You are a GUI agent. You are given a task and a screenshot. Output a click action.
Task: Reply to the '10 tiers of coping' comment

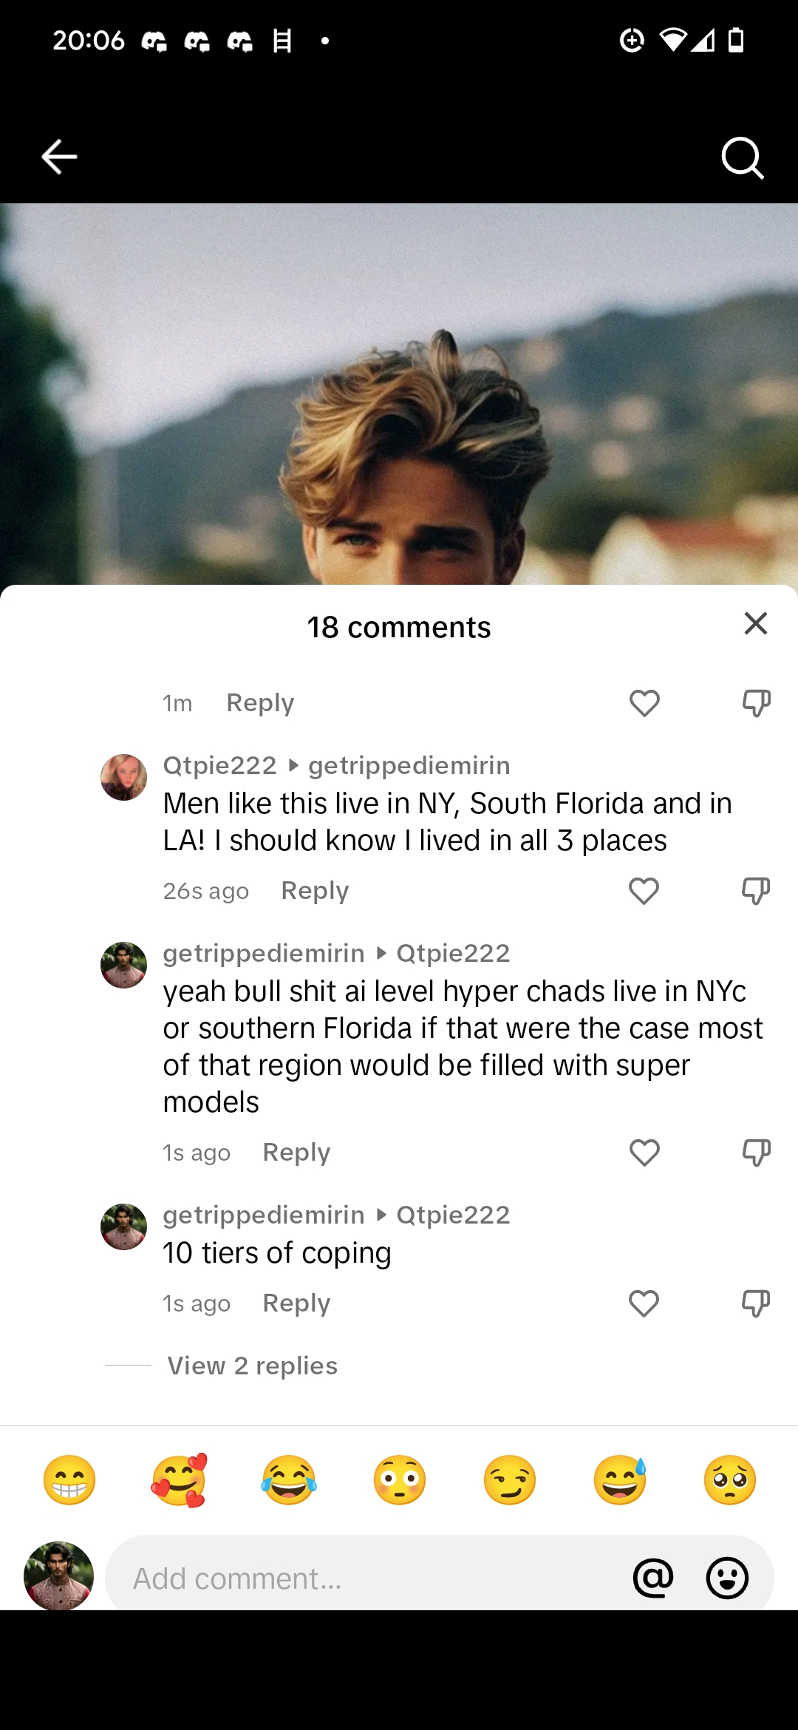tap(296, 1303)
